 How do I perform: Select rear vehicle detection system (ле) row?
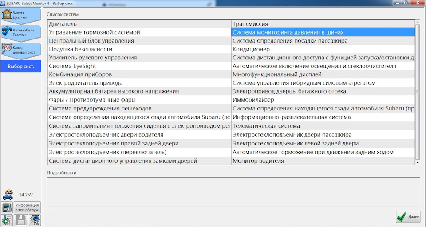click(x=139, y=117)
